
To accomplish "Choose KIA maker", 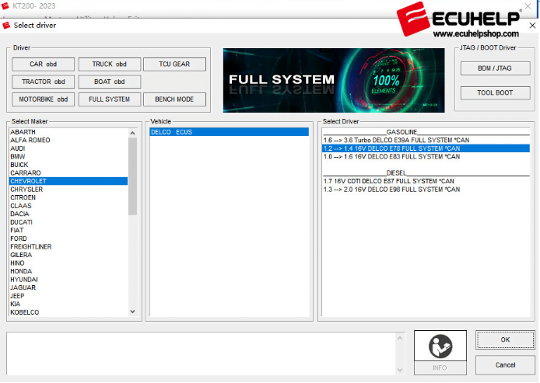I will pos(68,305).
